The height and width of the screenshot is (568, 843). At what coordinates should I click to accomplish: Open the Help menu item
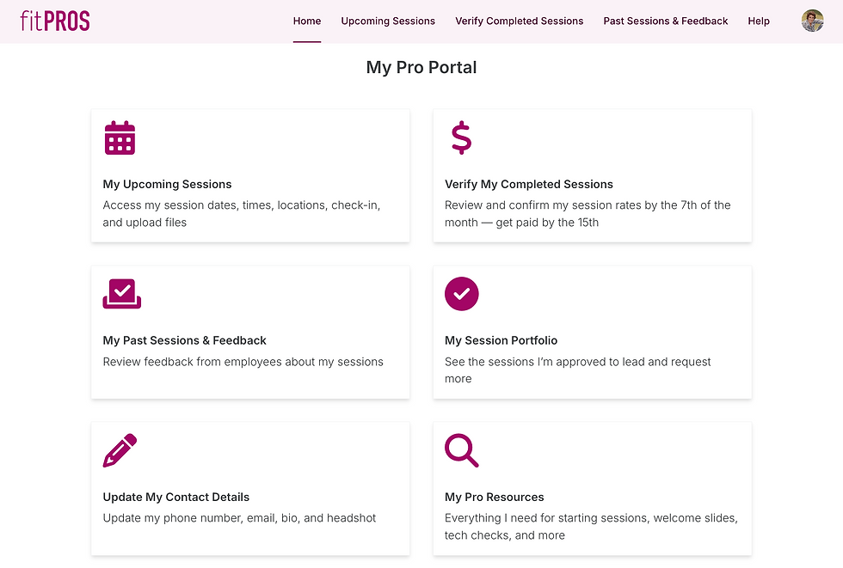click(759, 21)
